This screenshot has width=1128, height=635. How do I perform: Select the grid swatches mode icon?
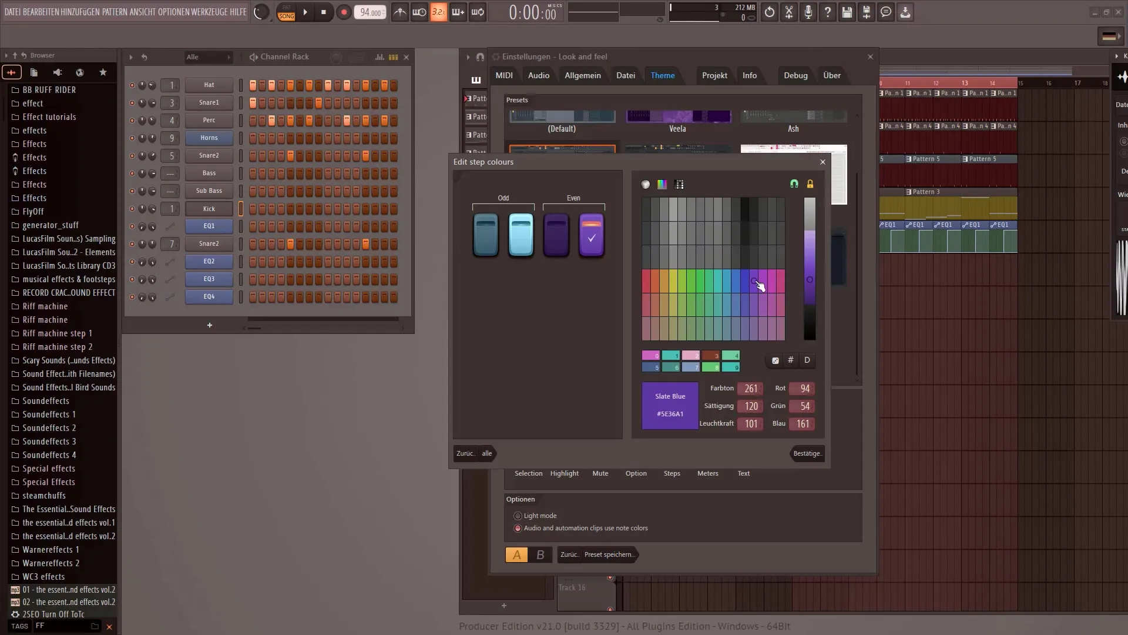pos(680,185)
